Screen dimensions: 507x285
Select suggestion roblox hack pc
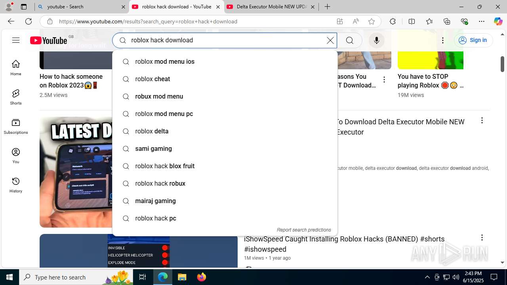click(225, 218)
